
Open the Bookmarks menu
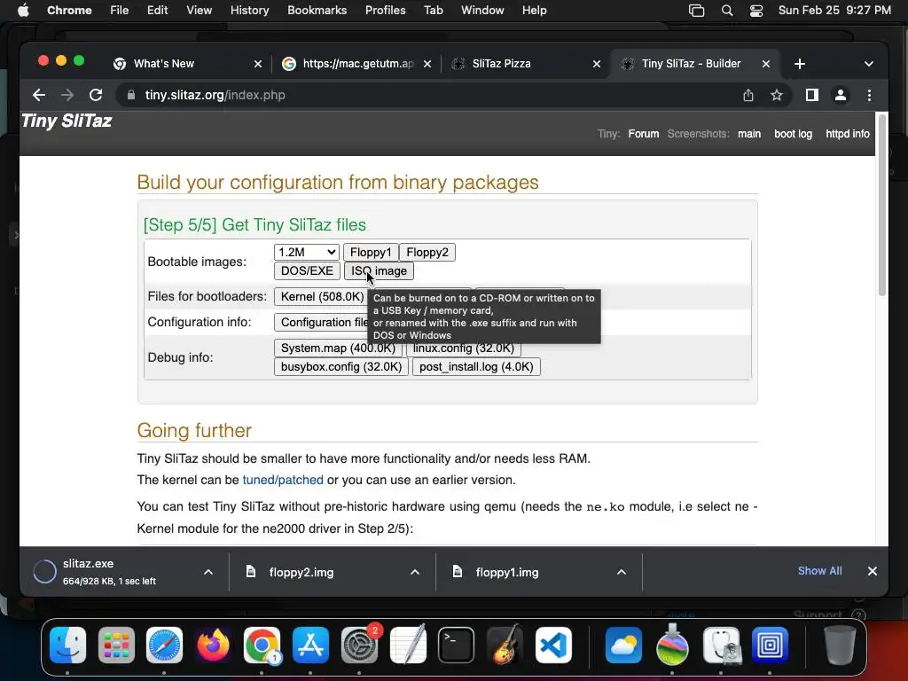(317, 11)
